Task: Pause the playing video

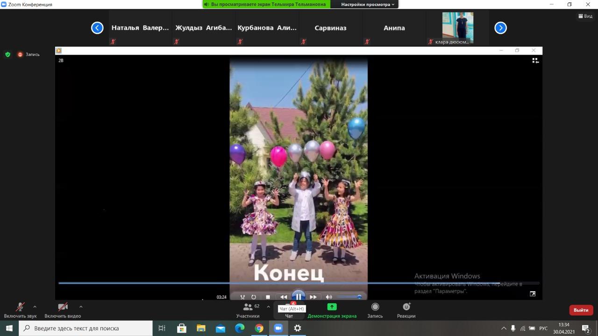Action: (299, 297)
